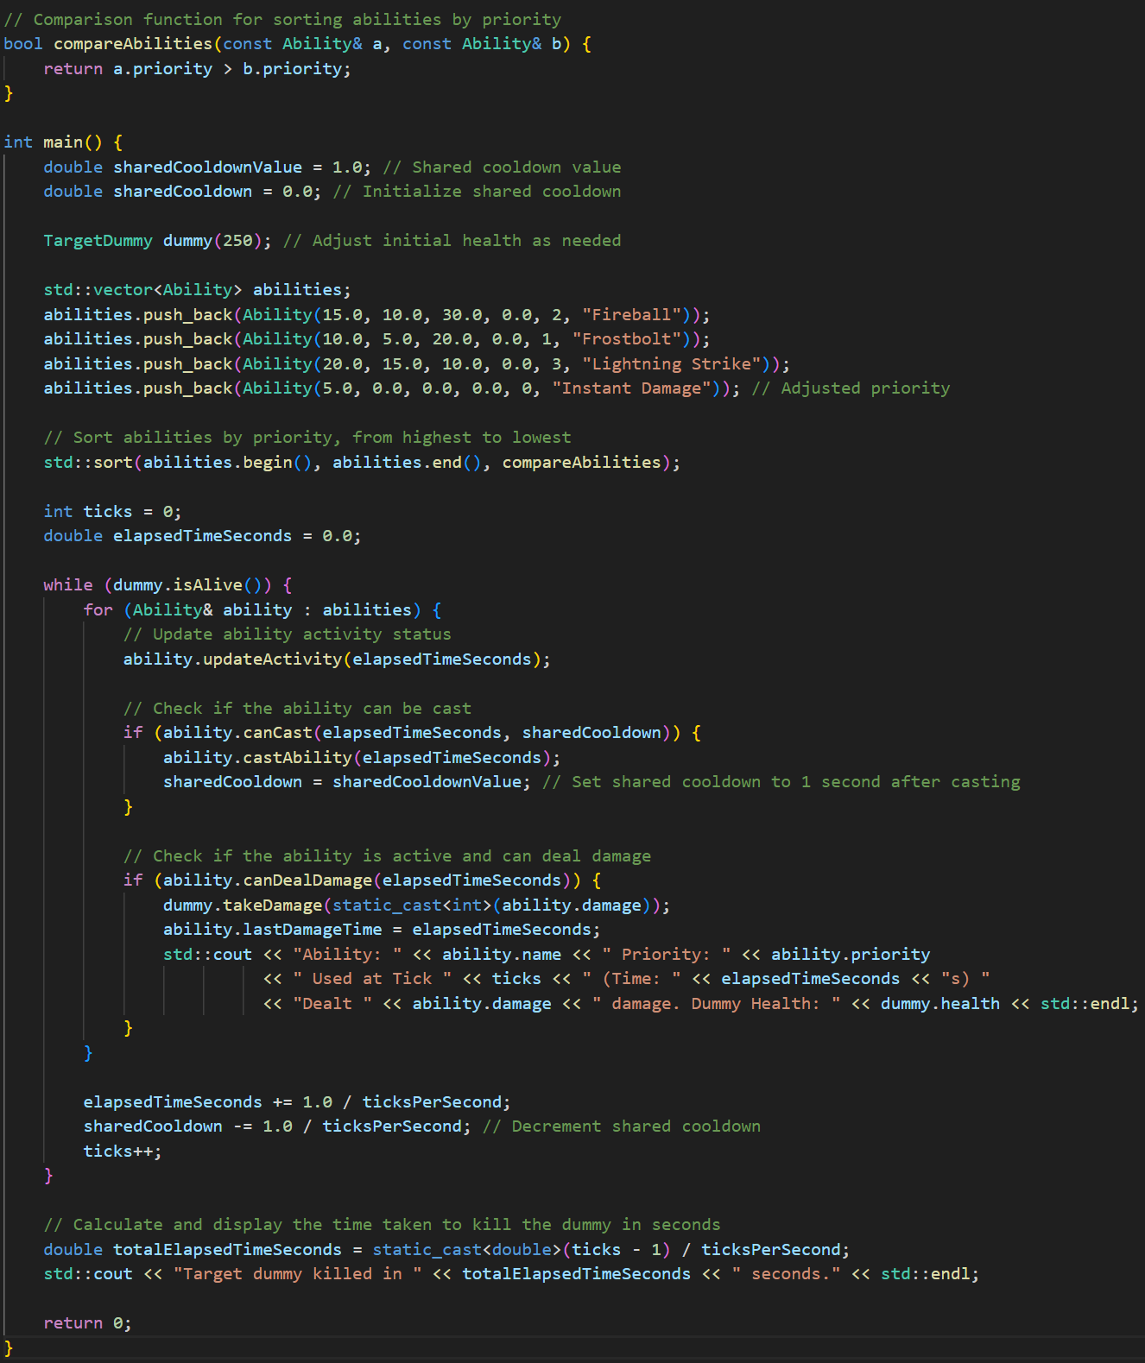Screen dimensions: 1145x1363
Task: Click the TargetDummy type name
Action: click(x=98, y=241)
